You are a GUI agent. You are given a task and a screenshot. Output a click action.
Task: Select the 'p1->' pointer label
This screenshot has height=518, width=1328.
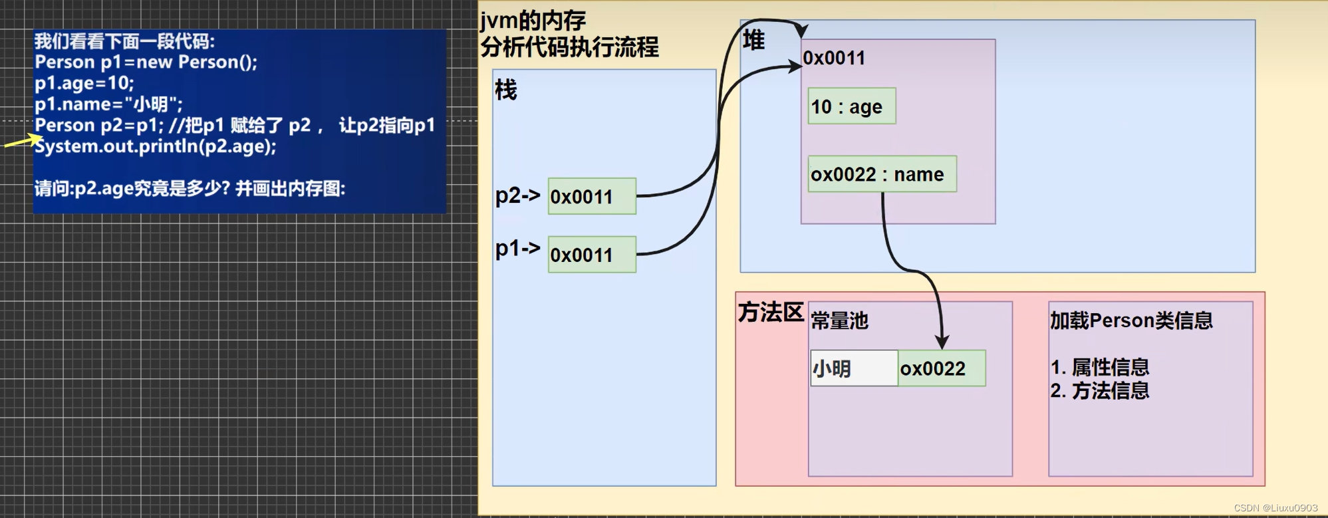tap(518, 249)
